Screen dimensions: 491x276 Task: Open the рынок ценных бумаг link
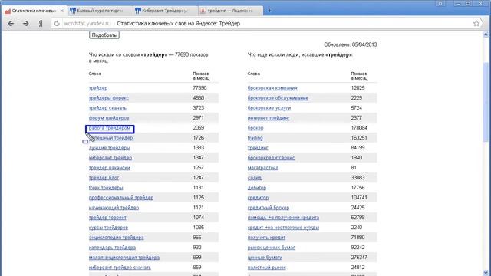(271, 248)
